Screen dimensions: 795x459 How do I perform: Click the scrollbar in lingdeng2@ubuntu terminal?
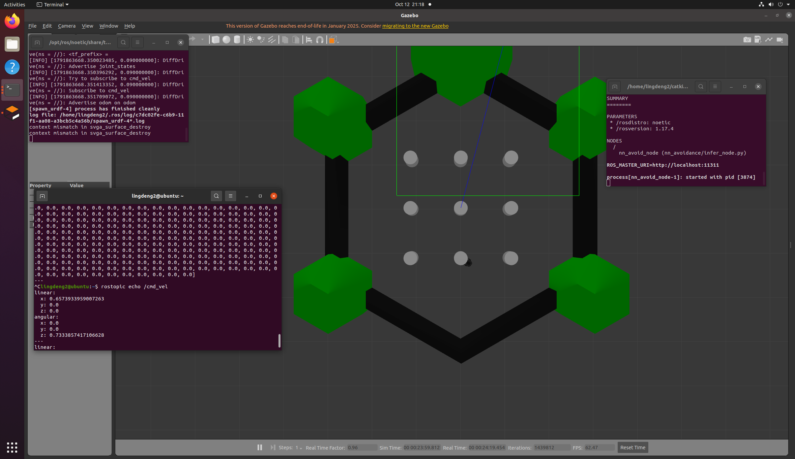(x=279, y=340)
